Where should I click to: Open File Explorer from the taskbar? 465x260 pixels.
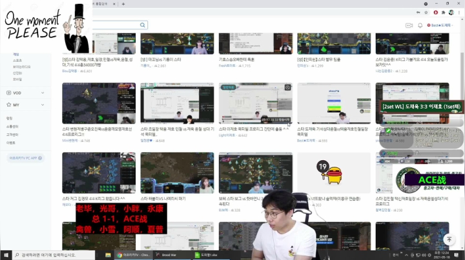pos(108,255)
